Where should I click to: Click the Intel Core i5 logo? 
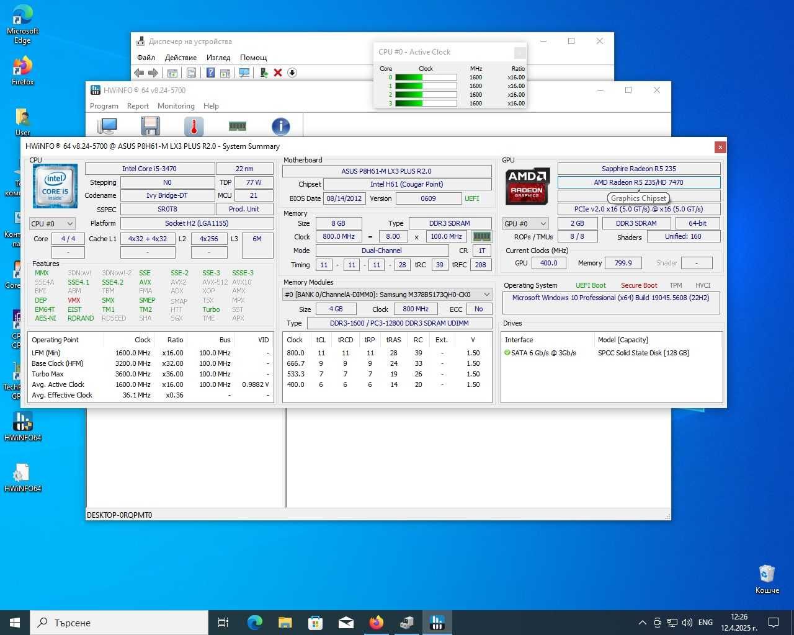pyautogui.click(x=55, y=187)
